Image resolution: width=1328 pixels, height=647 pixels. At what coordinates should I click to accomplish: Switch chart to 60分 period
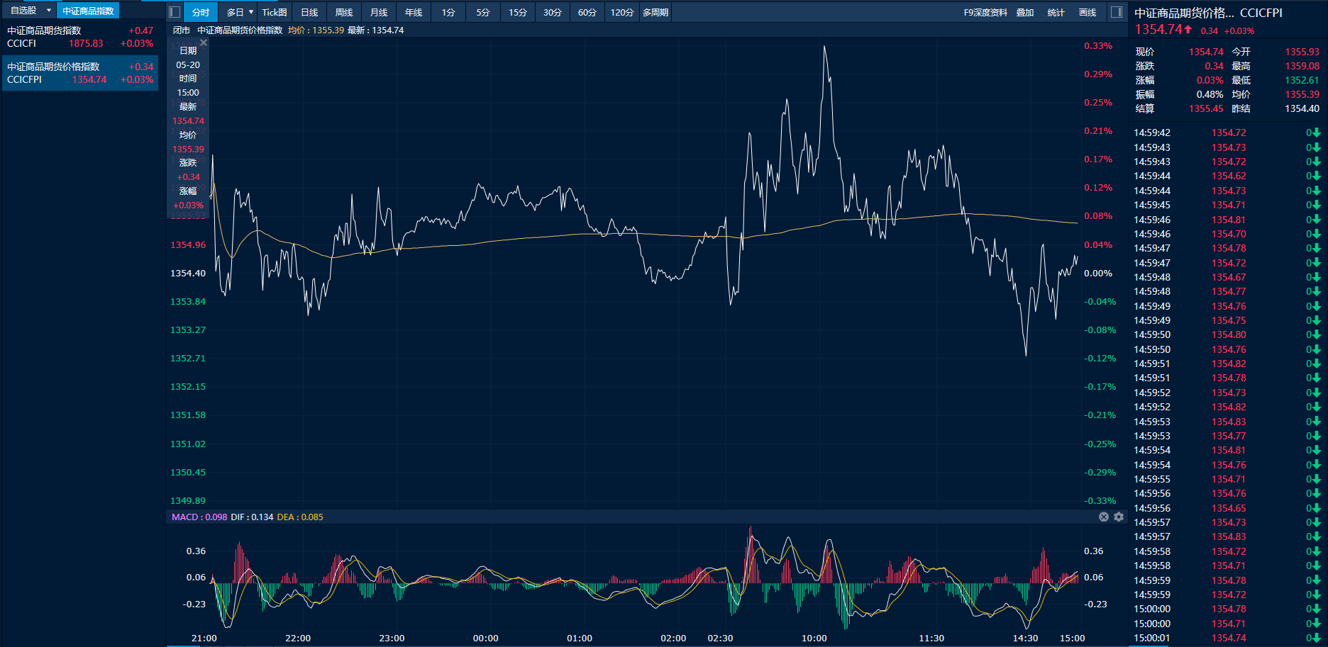[587, 12]
